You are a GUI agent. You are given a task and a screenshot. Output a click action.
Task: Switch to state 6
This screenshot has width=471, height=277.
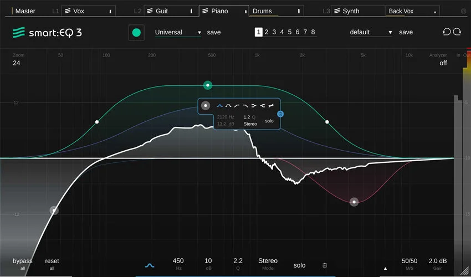[298, 32]
